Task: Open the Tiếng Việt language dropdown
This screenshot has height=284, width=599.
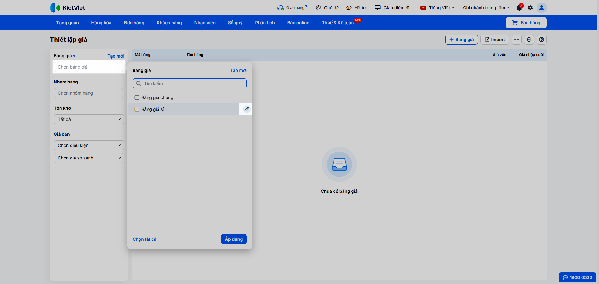Action: pos(437,8)
